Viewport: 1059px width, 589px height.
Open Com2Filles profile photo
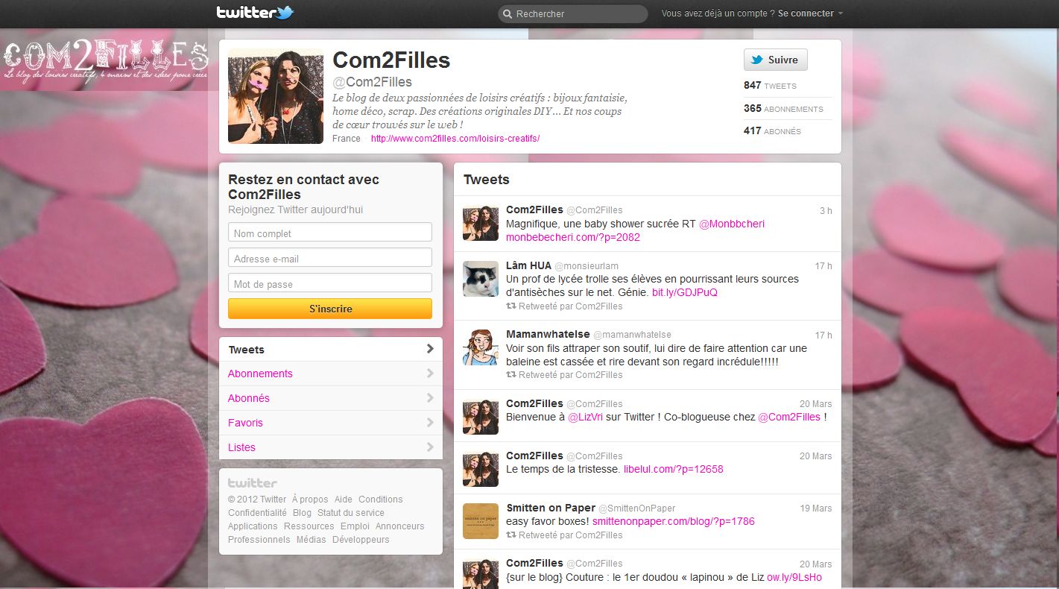[x=276, y=96]
